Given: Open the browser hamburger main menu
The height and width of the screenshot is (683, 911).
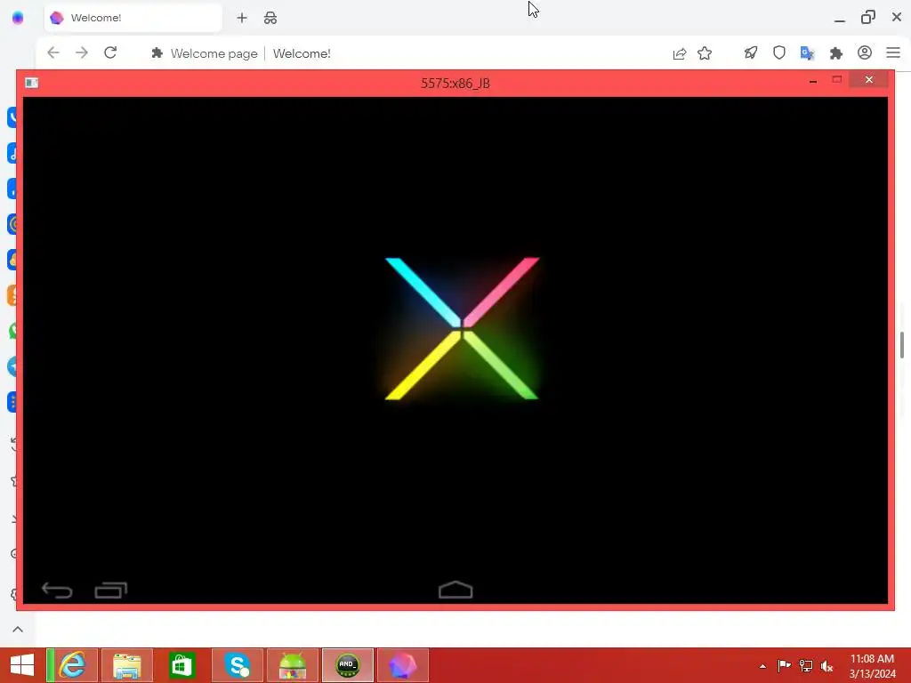Looking at the screenshot, I should coord(893,52).
